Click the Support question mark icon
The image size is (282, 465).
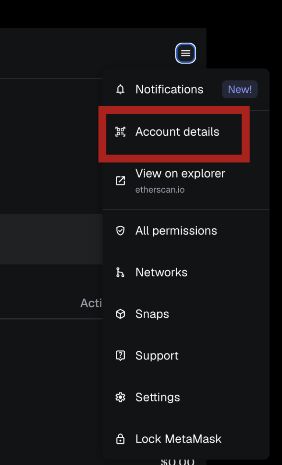[120, 355]
